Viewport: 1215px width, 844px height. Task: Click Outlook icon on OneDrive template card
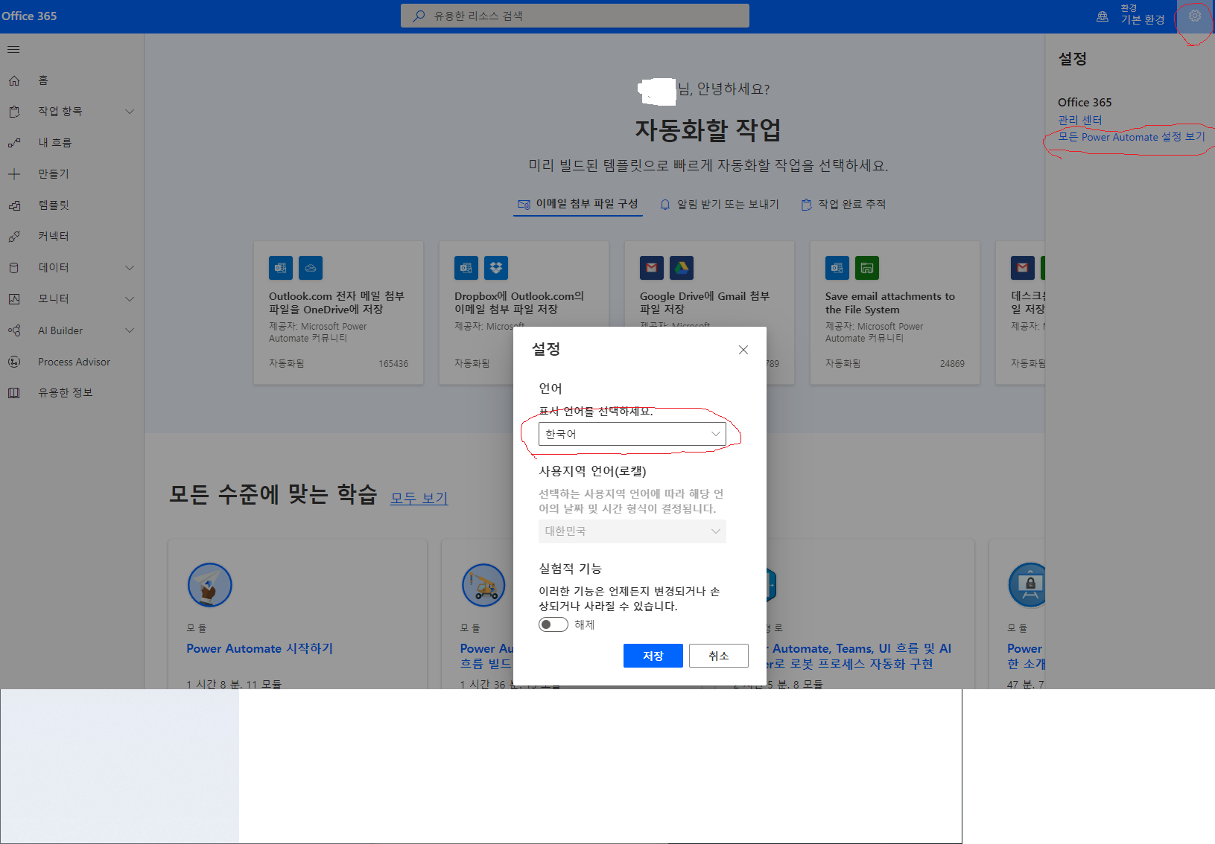click(x=281, y=268)
